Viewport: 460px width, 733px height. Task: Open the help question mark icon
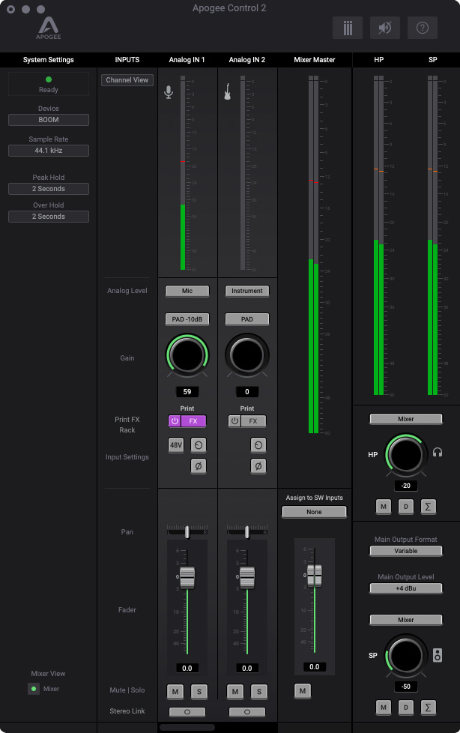[x=423, y=28]
